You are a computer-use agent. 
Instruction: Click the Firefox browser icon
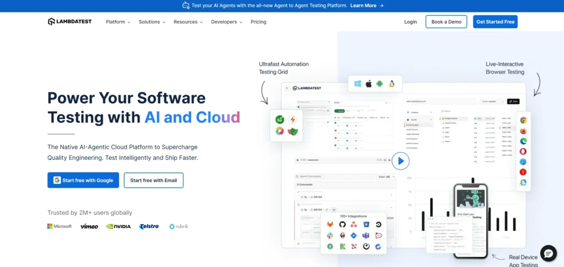tap(523, 131)
